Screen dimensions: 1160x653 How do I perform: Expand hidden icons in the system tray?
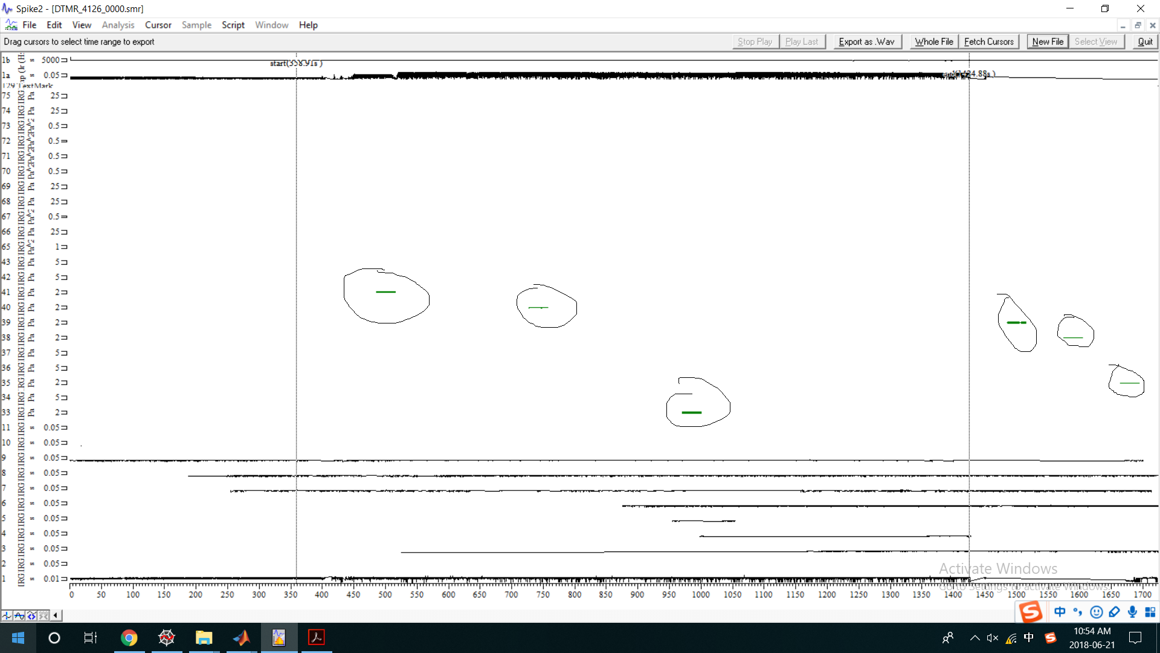click(x=974, y=637)
